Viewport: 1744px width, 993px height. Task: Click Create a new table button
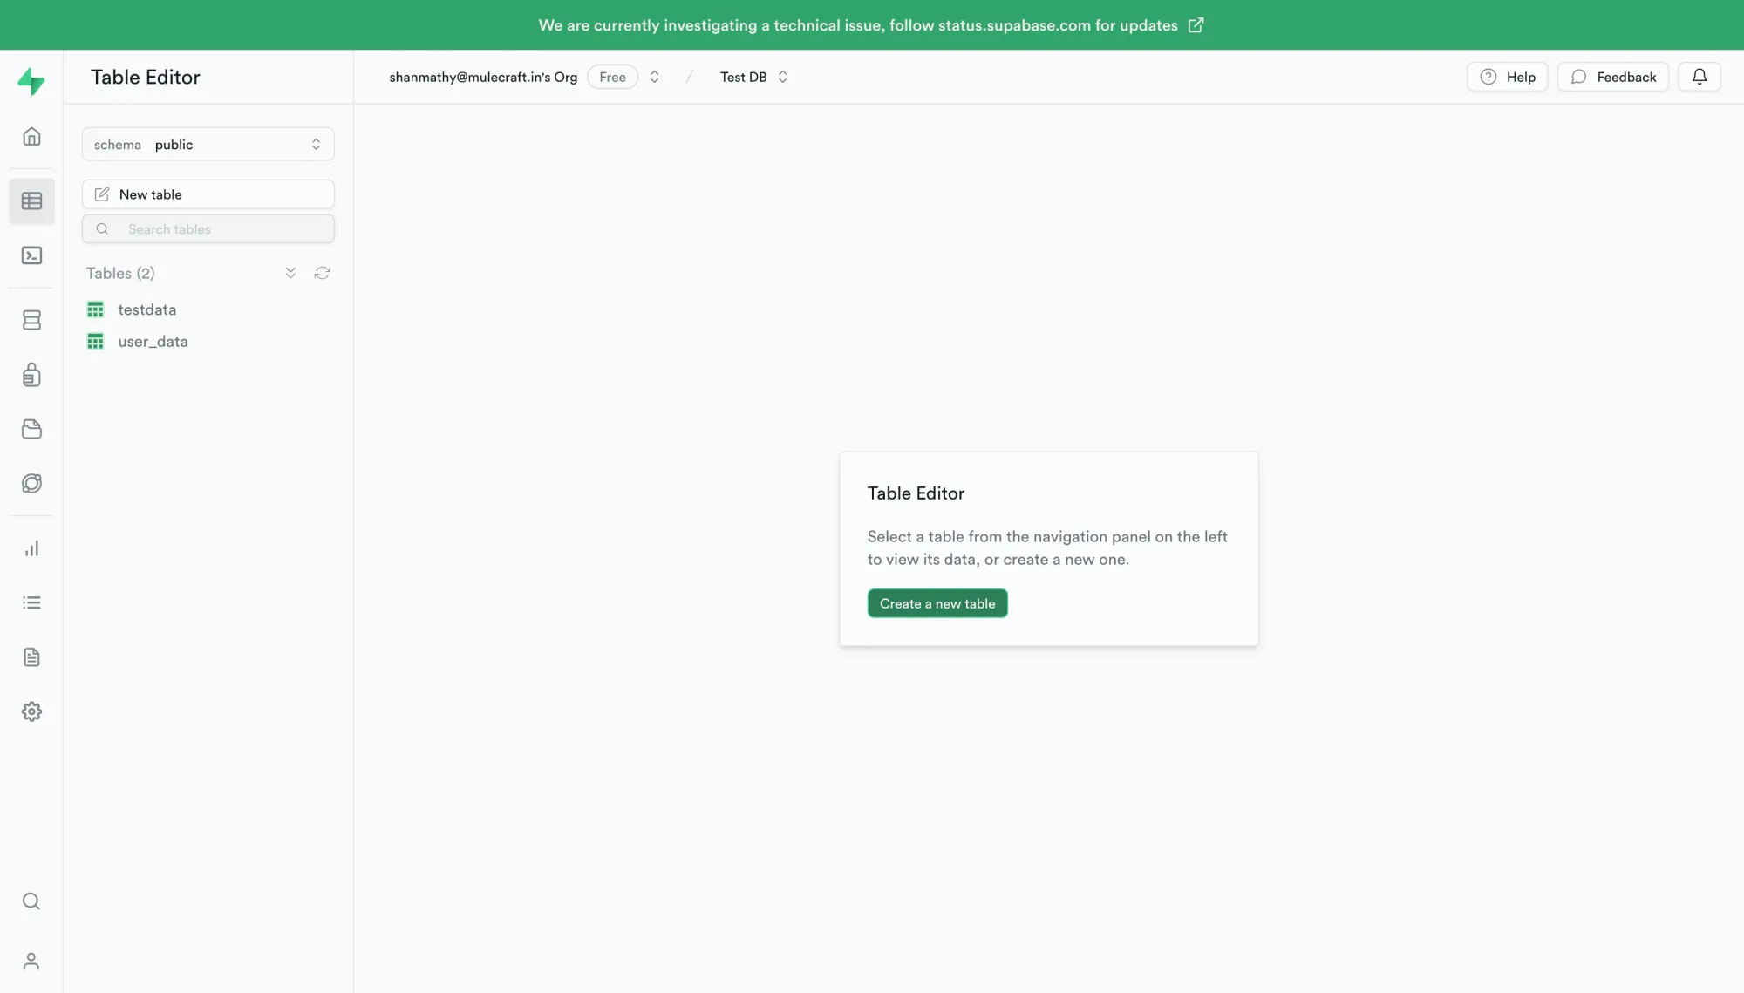937,603
